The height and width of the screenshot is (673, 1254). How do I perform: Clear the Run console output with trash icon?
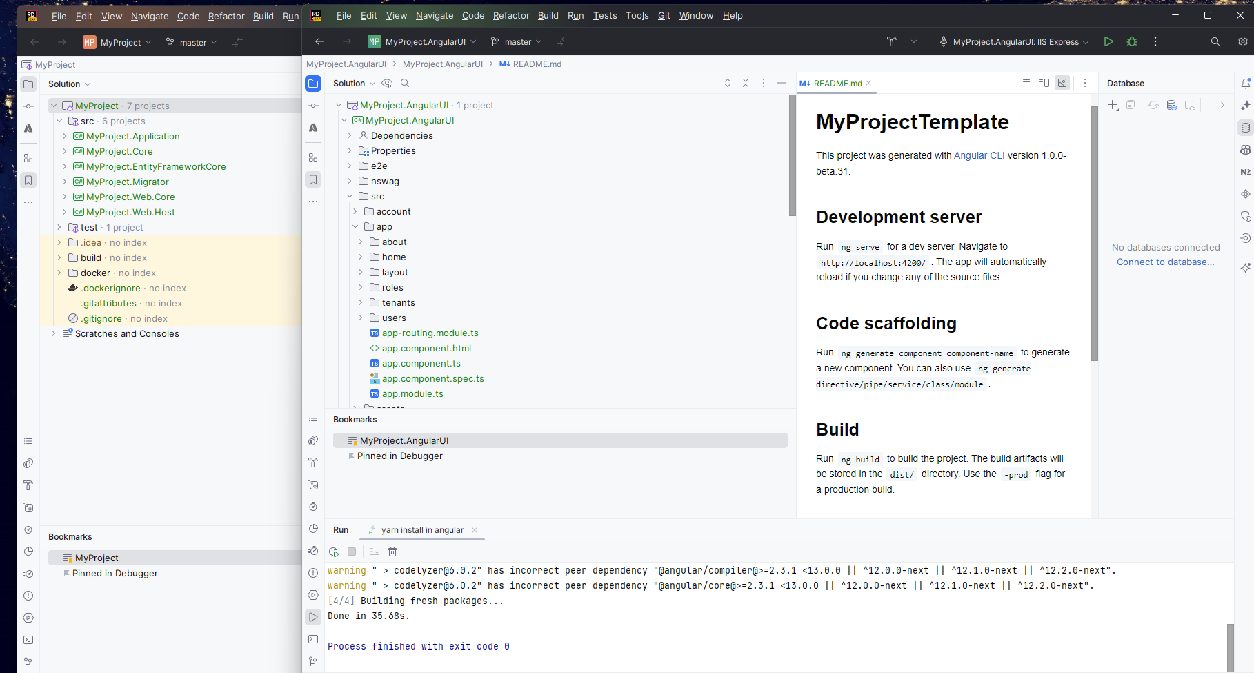pos(392,552)
